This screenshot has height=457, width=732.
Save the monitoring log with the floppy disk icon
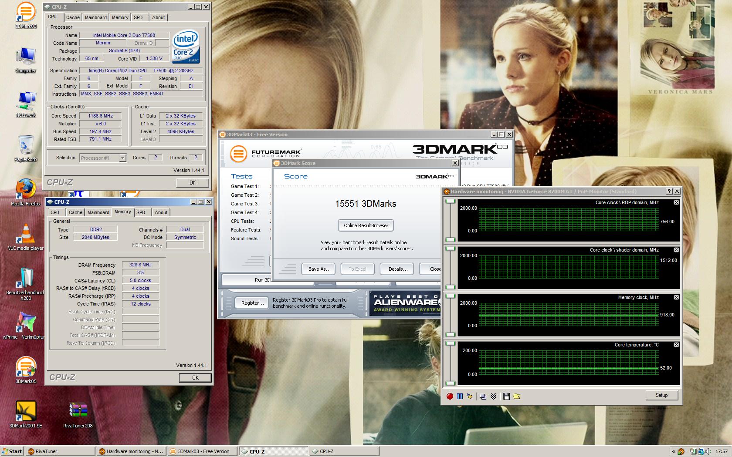(506, 396)
